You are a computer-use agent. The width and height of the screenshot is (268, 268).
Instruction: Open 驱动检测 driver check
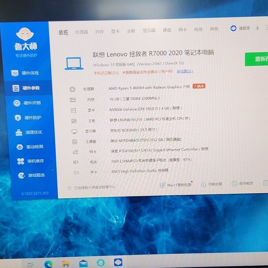coord(30,147)
